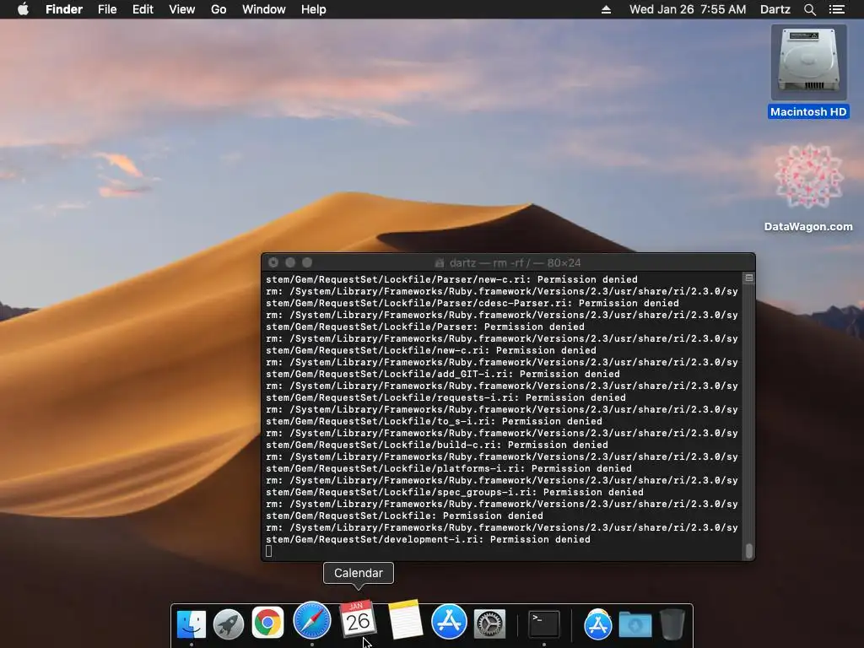Open the Help menu
Viewport: 864px width, 648px height.
[x=314, y=9]
